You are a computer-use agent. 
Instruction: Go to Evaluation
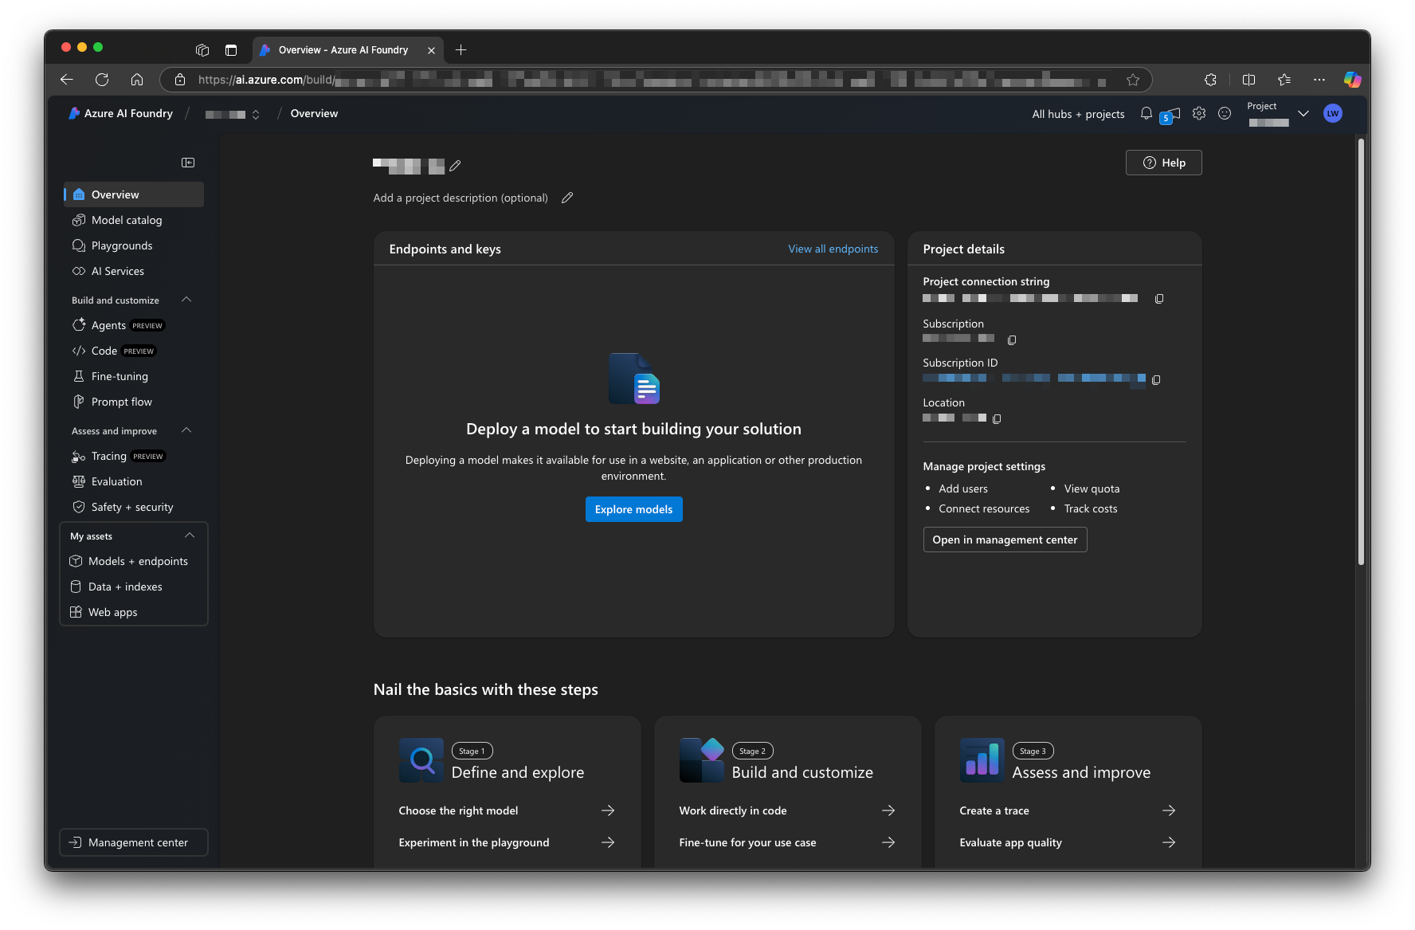tap(134, 481)
